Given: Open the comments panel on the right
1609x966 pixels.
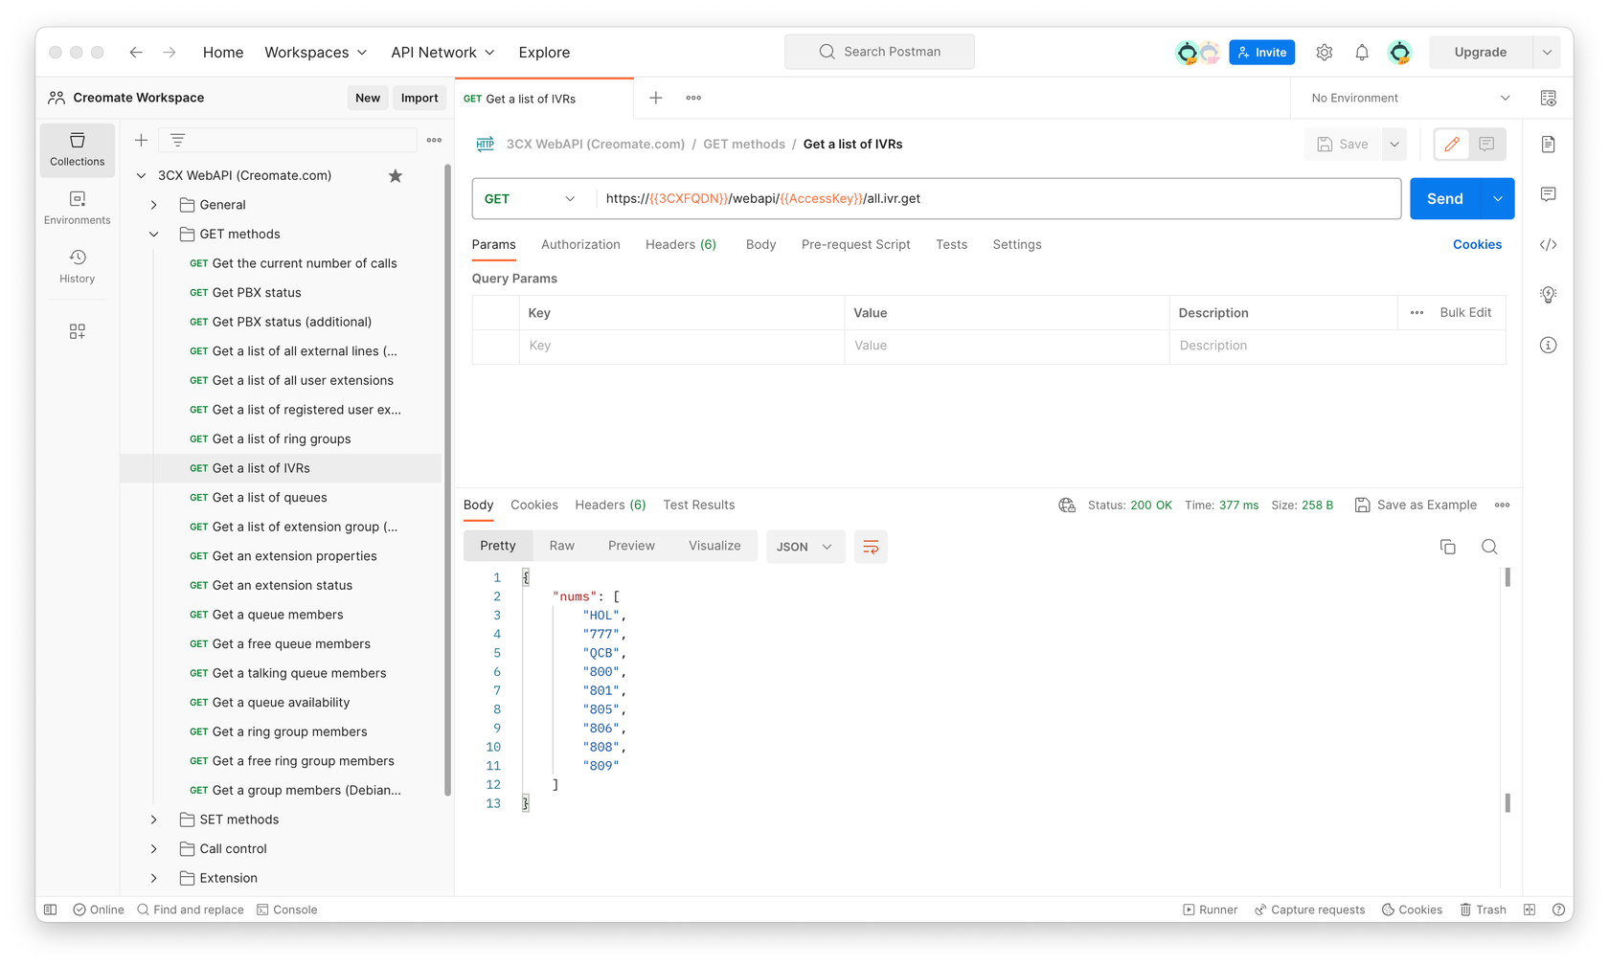Looking at the screenshot, I should click(x=1548, y=194).
